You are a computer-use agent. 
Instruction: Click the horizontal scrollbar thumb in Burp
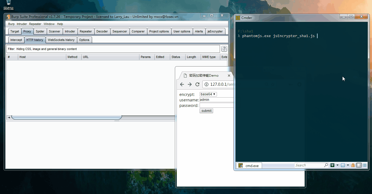pyautogui.click(x=66, y=118)
